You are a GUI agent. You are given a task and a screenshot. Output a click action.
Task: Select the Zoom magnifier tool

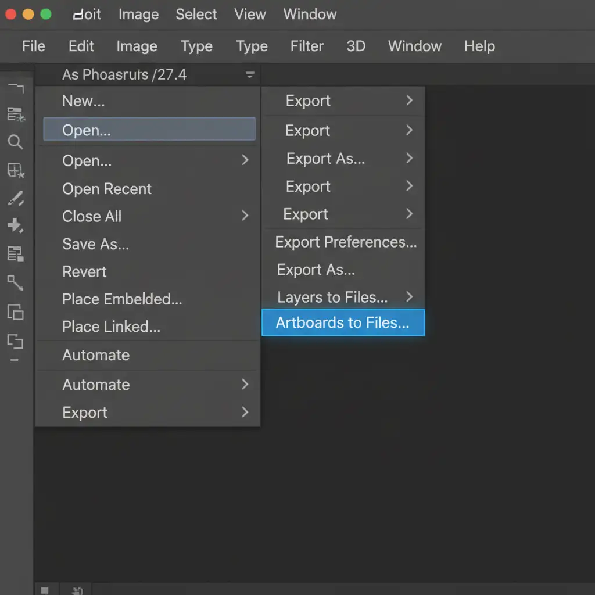[x=15, y=142]
